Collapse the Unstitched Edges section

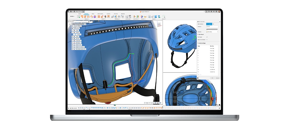[198, 43]
